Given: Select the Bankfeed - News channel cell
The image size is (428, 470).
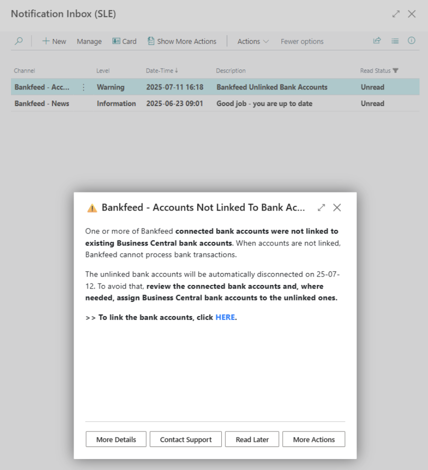Looking at the screenshot, I should coord(42,103).
